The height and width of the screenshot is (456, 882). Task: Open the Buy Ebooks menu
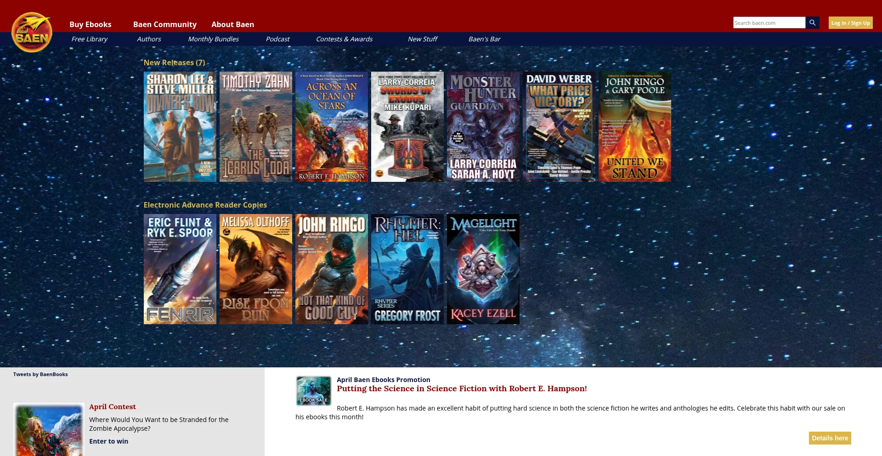click(90, 24)
